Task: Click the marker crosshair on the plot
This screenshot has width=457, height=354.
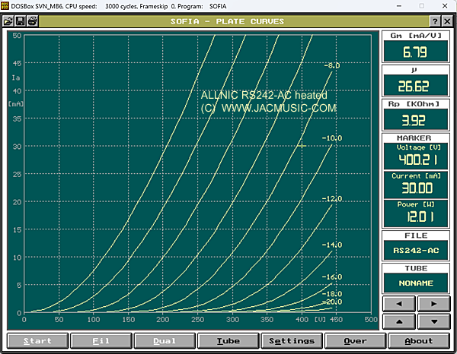Action: coord(302,145)
